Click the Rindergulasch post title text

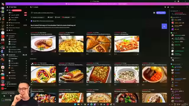41,34
